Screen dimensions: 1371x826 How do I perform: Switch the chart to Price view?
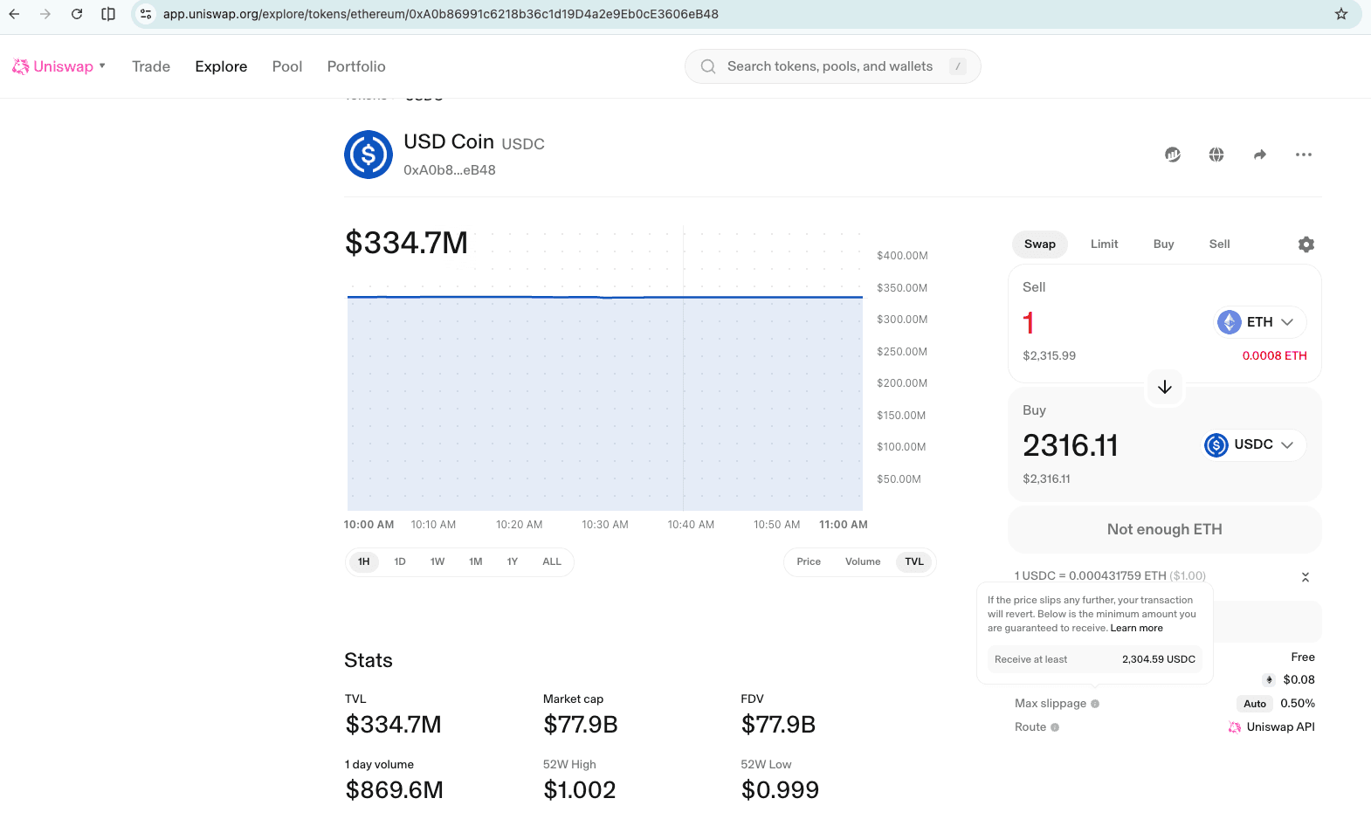(x=809, y=561)
